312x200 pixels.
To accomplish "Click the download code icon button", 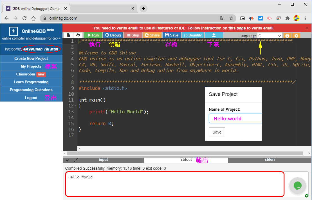I will point(214,35).
